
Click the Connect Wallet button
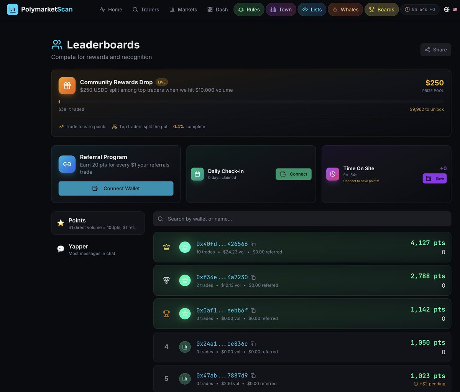pyautogui.click(x=116, y=188)
